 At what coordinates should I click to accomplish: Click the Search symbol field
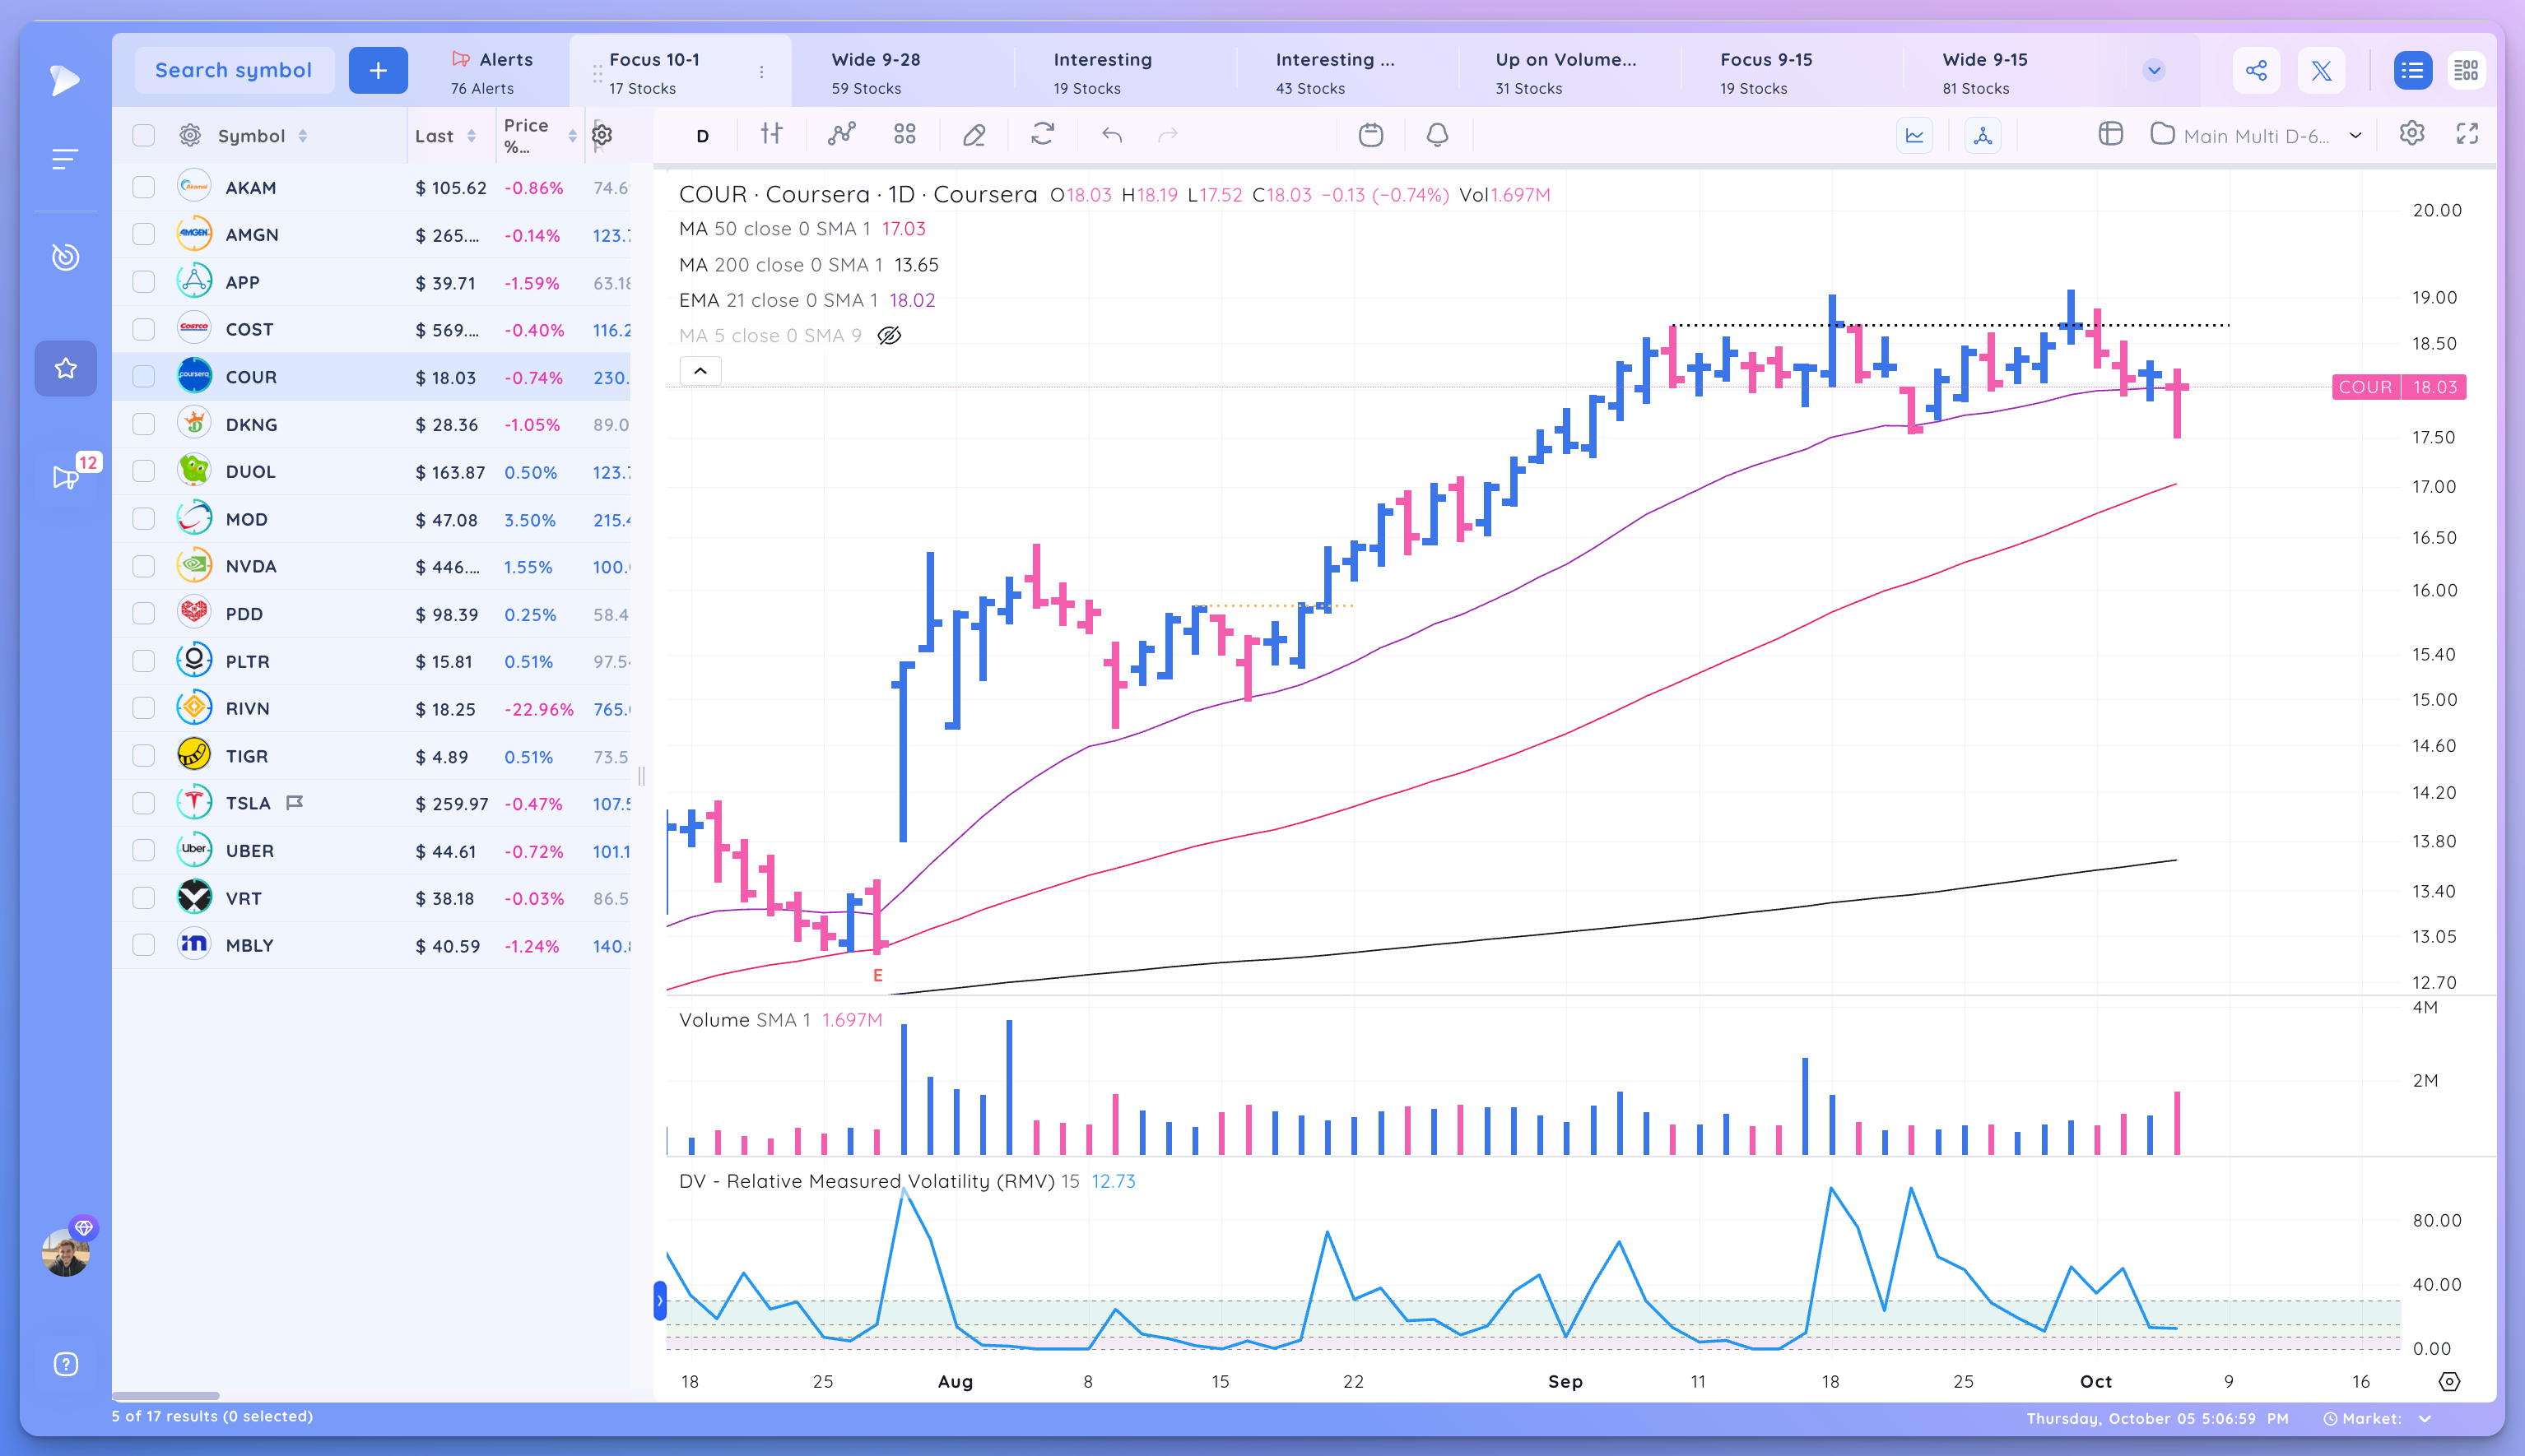pyautogui.click(x=234, y=70)
